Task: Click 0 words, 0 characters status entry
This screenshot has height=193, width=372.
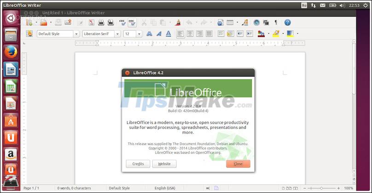Action: (x=74, y=188)
